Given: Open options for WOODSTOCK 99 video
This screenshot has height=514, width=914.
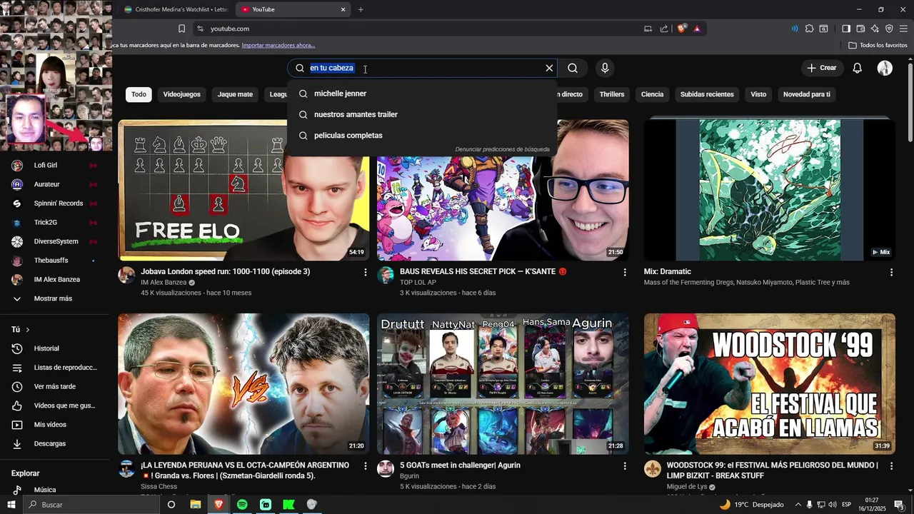Looking at the screenshot, I should point(891,465).
